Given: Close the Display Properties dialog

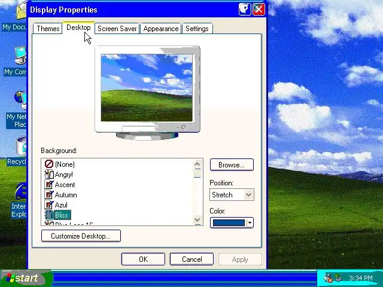Looking at the screenshot, I should (x=259, y=10).
